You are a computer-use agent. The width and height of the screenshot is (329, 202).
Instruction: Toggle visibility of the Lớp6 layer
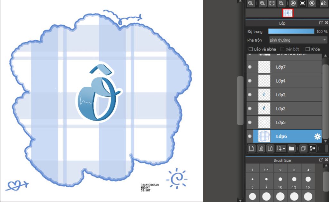click(250, 136)
